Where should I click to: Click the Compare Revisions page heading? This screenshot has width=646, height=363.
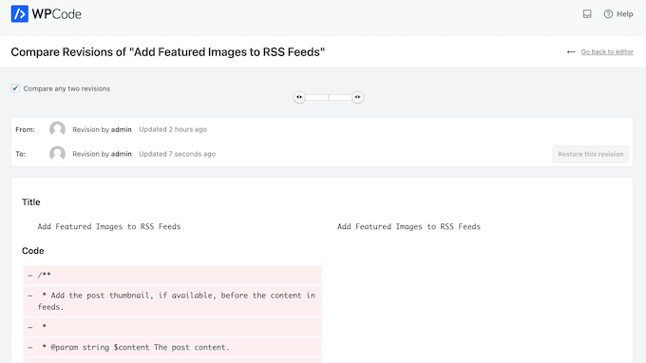tap(168, 52)
